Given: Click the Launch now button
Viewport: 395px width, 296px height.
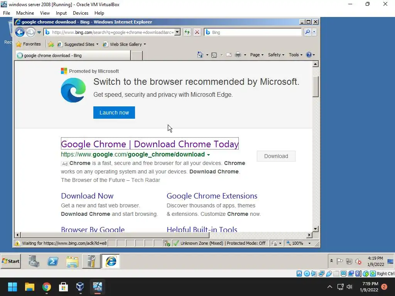Looking at the screenshot, I should 114,113.
